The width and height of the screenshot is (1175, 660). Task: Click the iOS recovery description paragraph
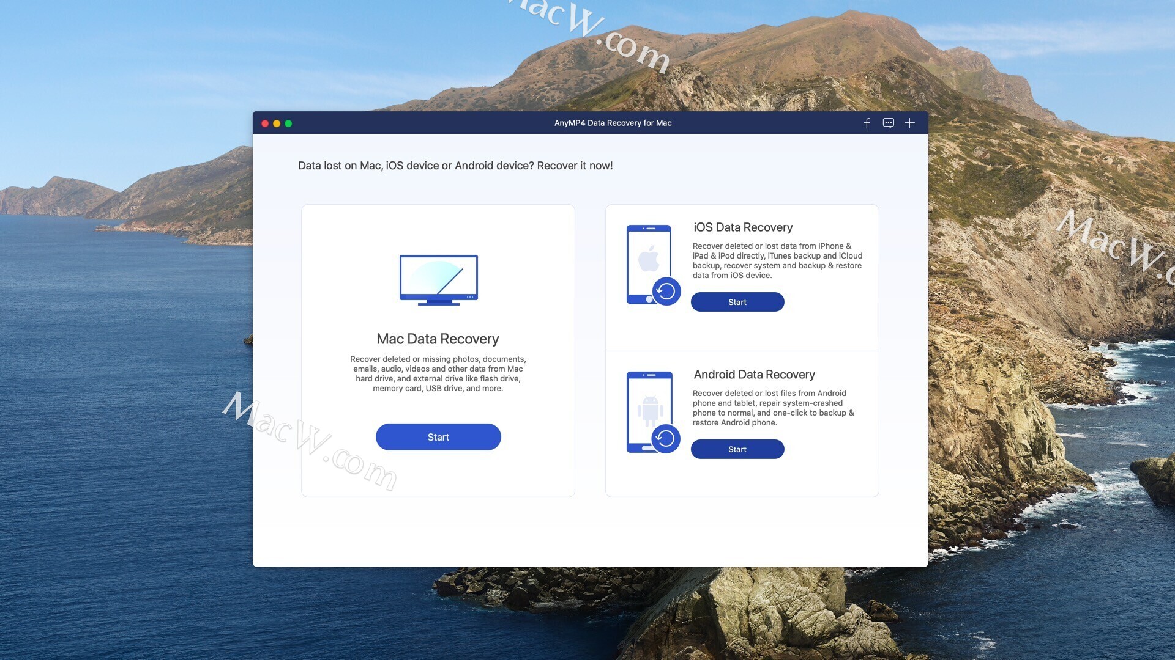click(x=777, y=260)
